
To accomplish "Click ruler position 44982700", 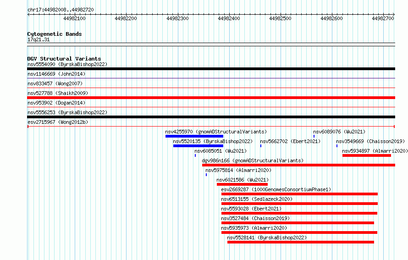I will coord(383,18).
